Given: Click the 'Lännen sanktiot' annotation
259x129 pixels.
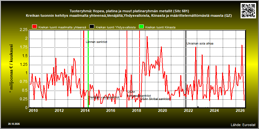Looking at the screenshot, I should click(96, 42).
